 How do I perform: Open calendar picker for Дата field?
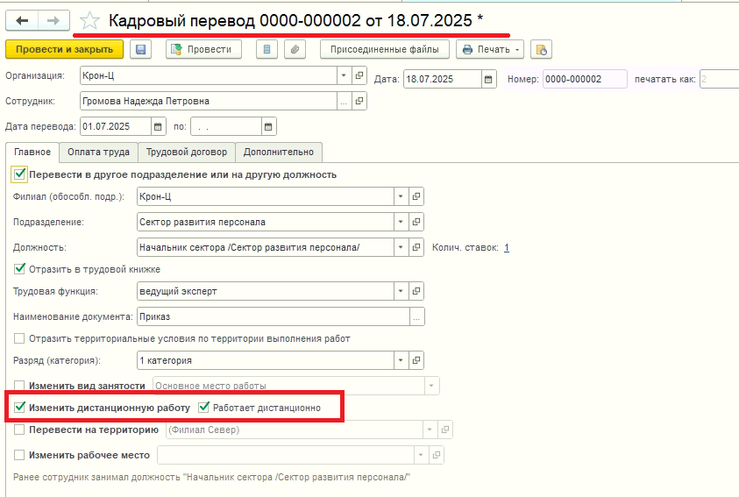(x=488, y=79)
